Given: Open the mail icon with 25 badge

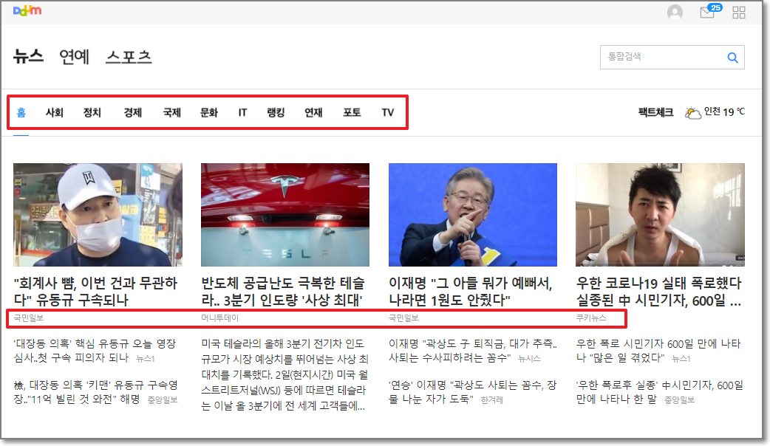Looking at the screenshot, I should 709,11.
